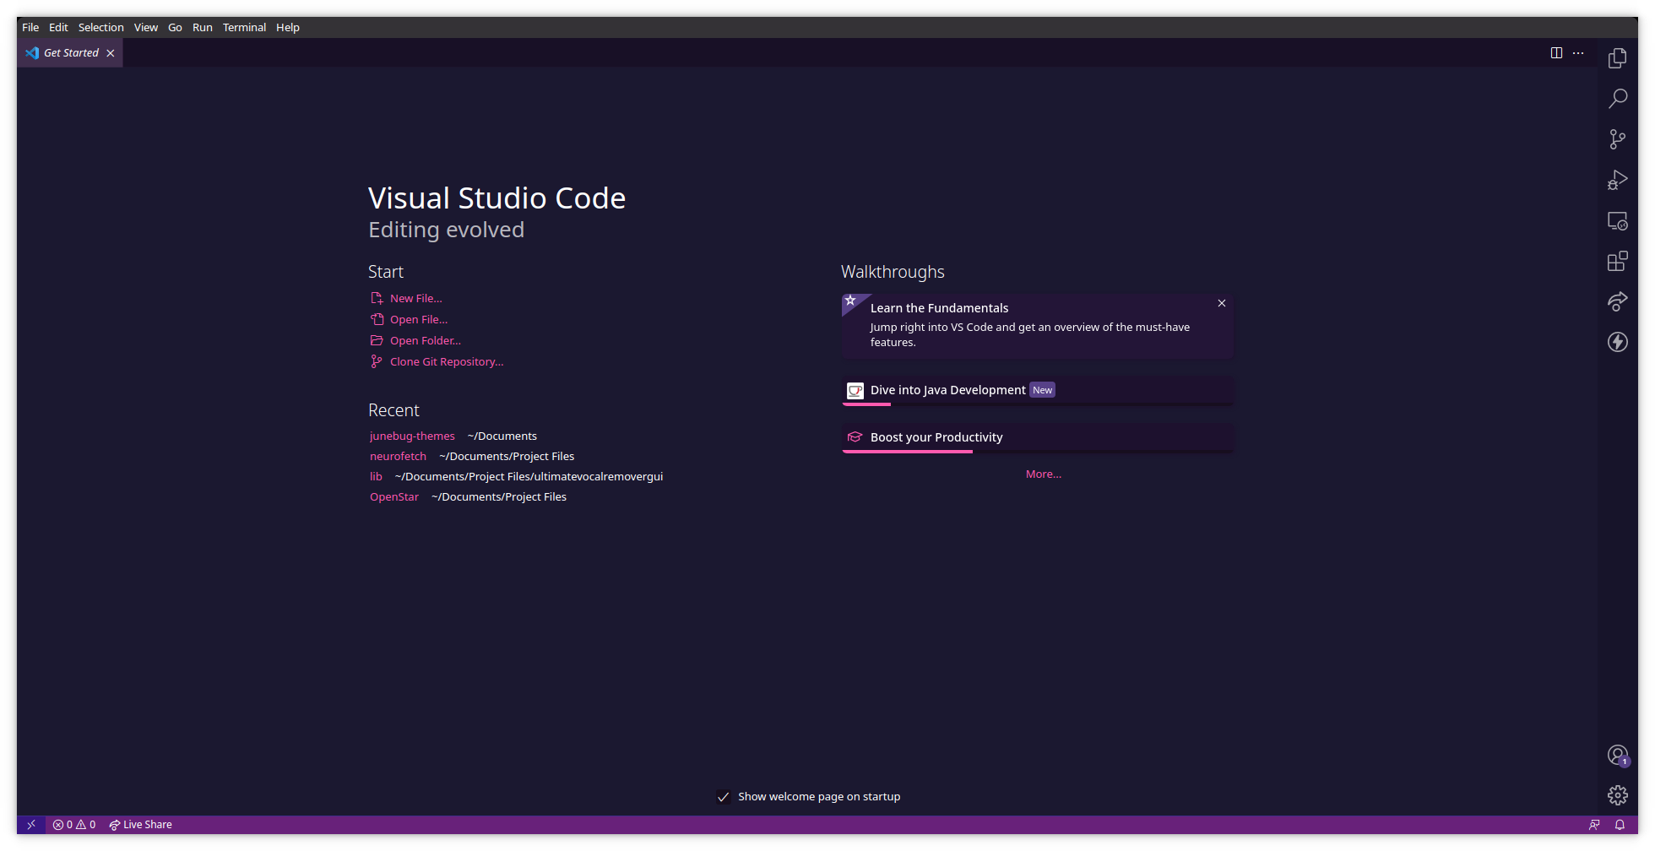
Task: Click the Boost your Productivity graduation icon
Action: click(x=855, y=437)
